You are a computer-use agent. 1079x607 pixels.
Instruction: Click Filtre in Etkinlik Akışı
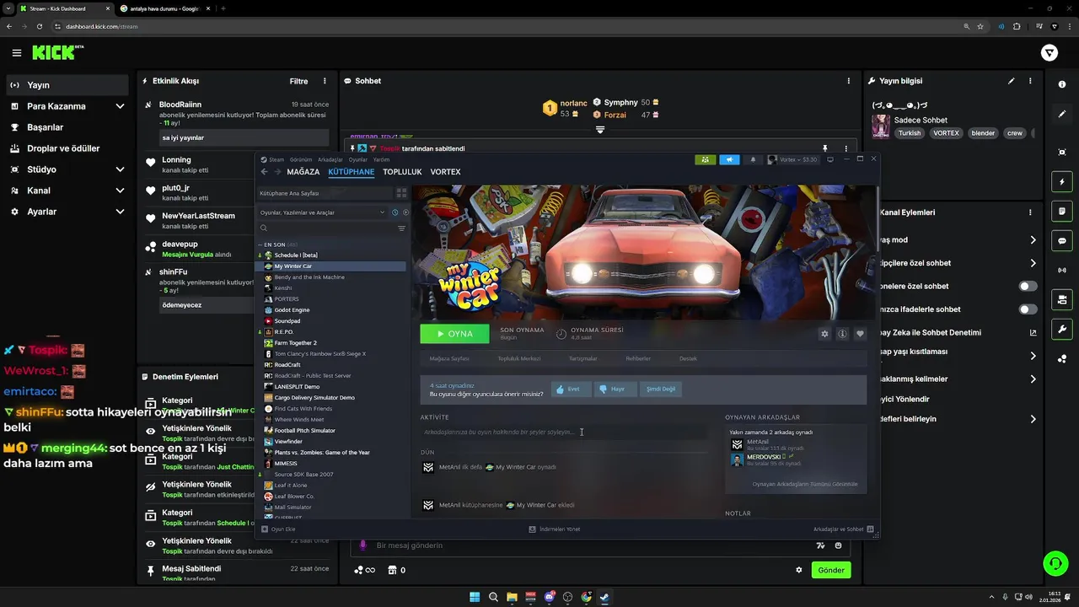tap(298, 81)
